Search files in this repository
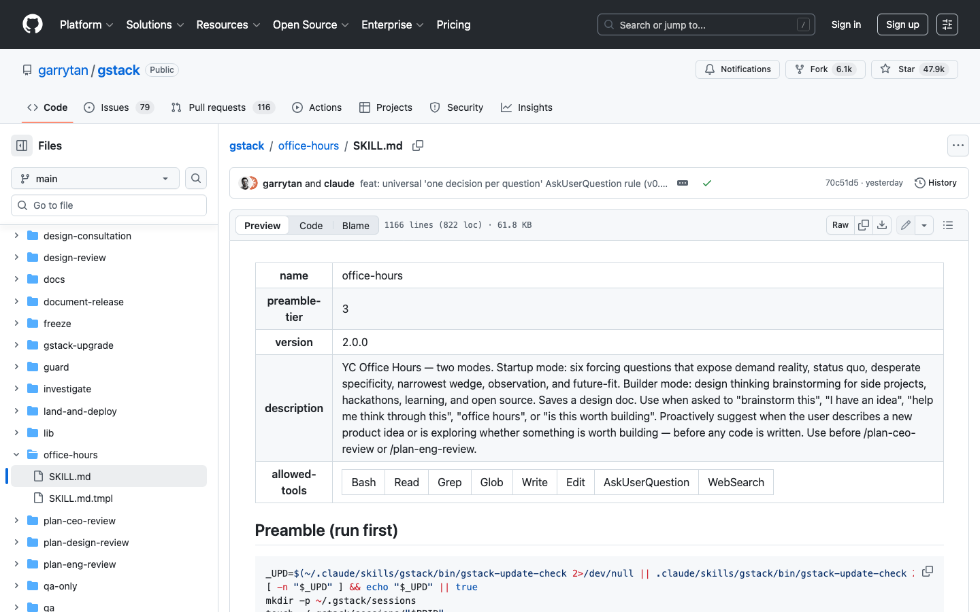980x612 pixels. (x=196, y=178)
